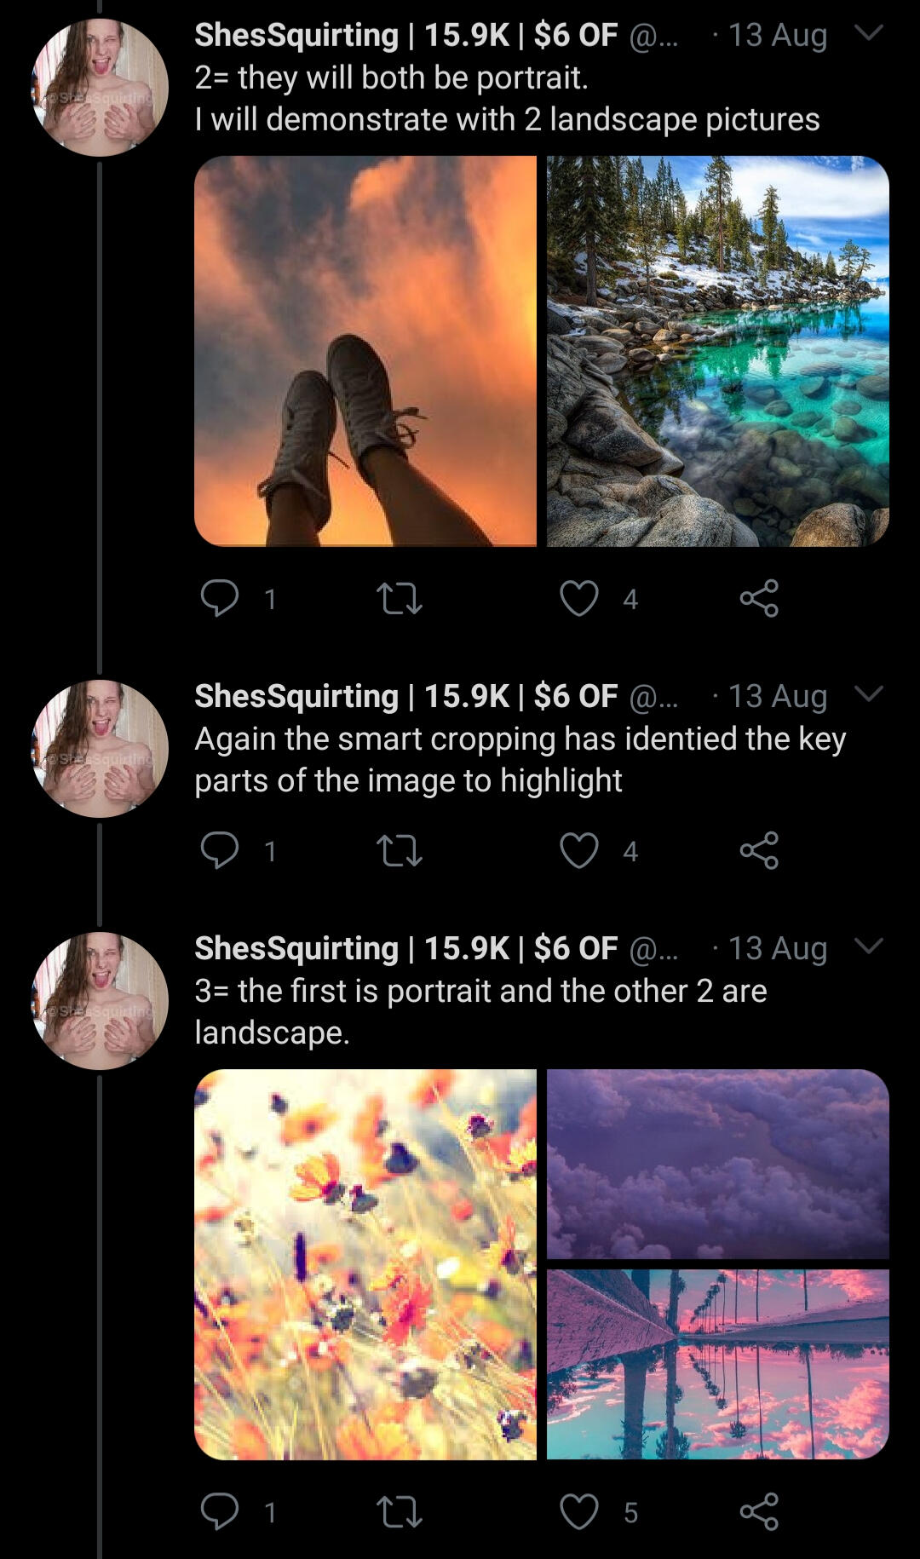Like the two landscape pictures tweet
Image resolution: width=920 pixels, height=1559 pixels.
pyautogui.click(x=578, y=598)
